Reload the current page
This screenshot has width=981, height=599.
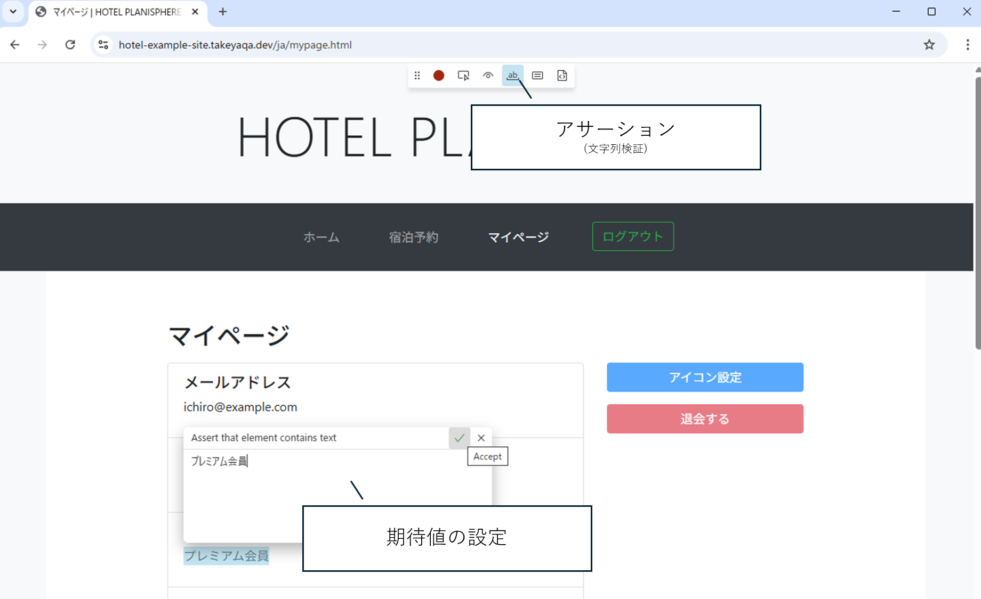coord(70,45)
